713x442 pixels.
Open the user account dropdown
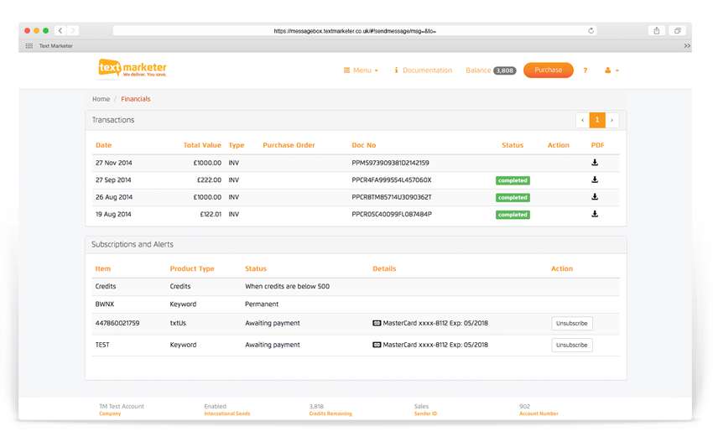pyautogui.click(x=612, y=70)
